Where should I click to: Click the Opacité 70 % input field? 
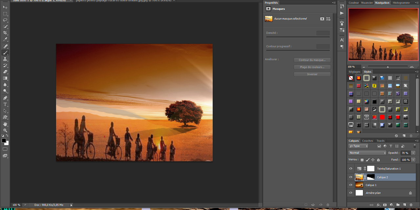(405, 153)
